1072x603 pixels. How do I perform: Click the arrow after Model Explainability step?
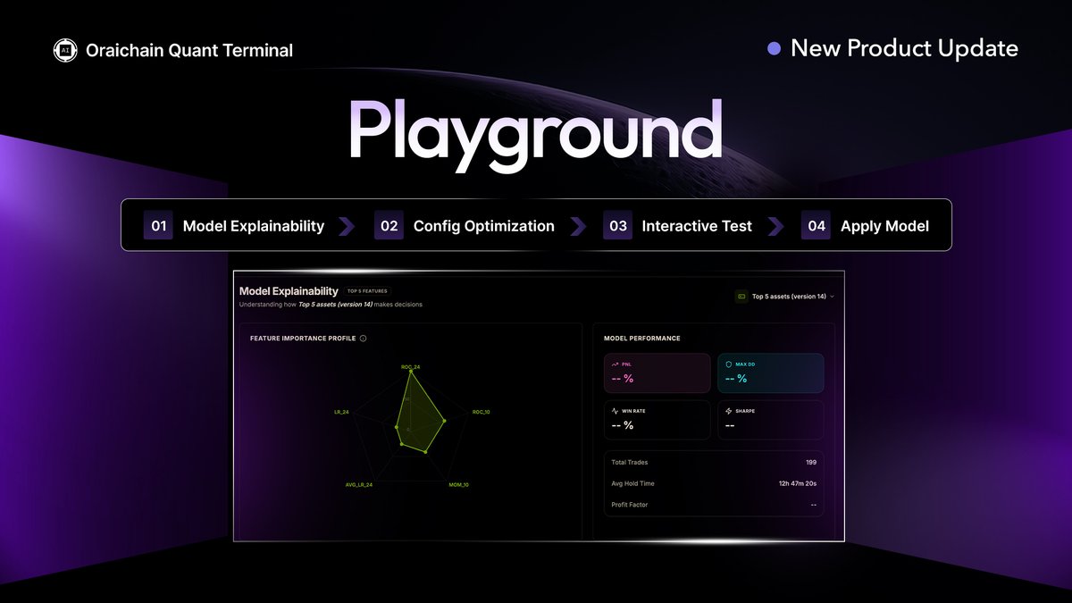pos(347,226)
